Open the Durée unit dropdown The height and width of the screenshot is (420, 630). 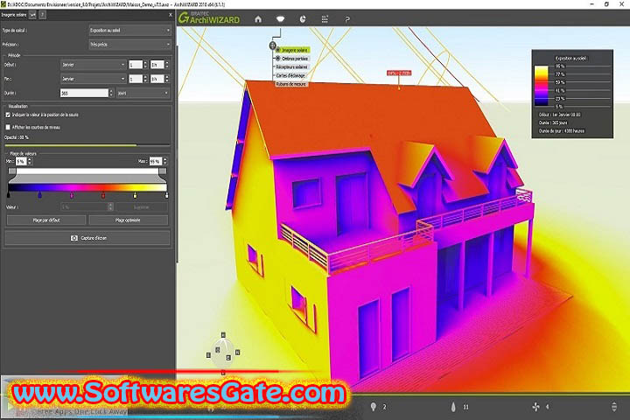point(143,93)
